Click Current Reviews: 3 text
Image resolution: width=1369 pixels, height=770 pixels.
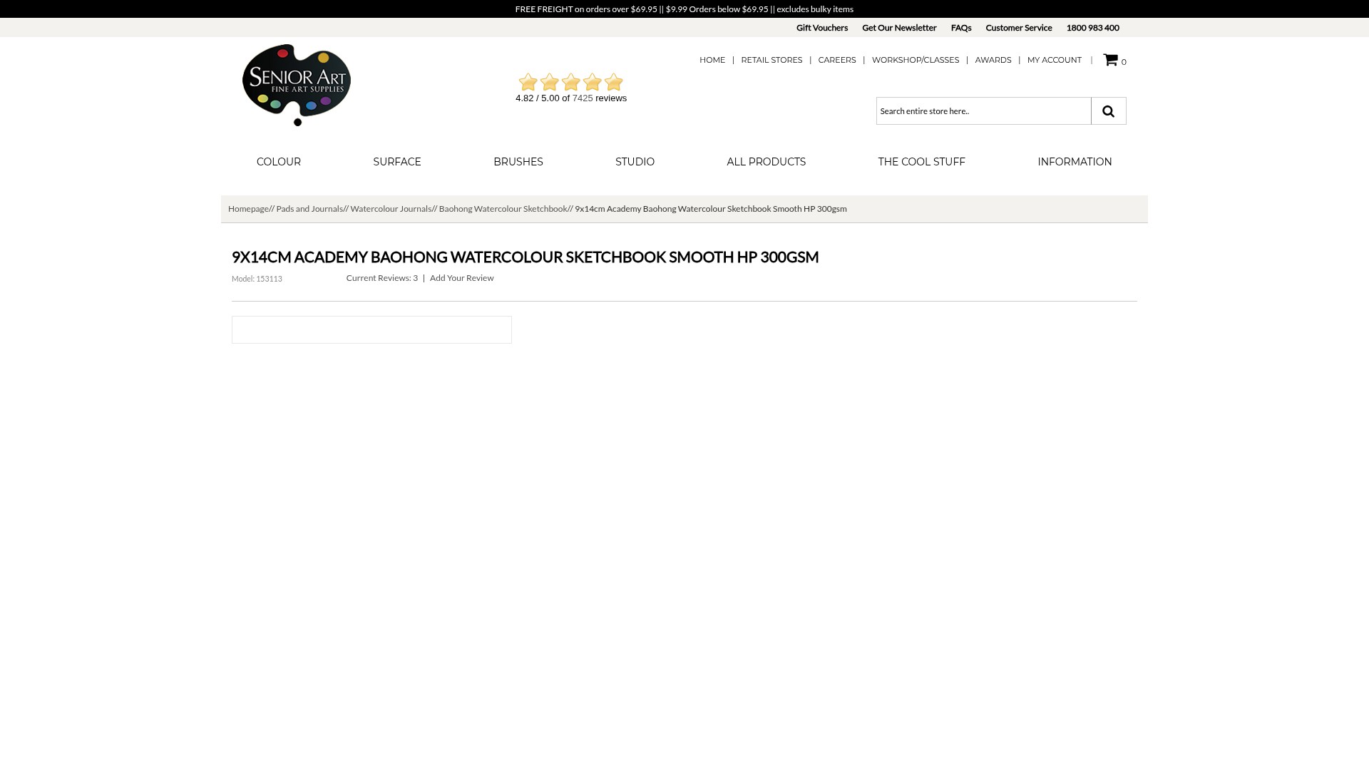coord(382,278)
